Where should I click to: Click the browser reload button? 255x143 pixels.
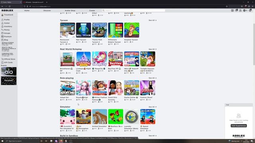[10, 6]
